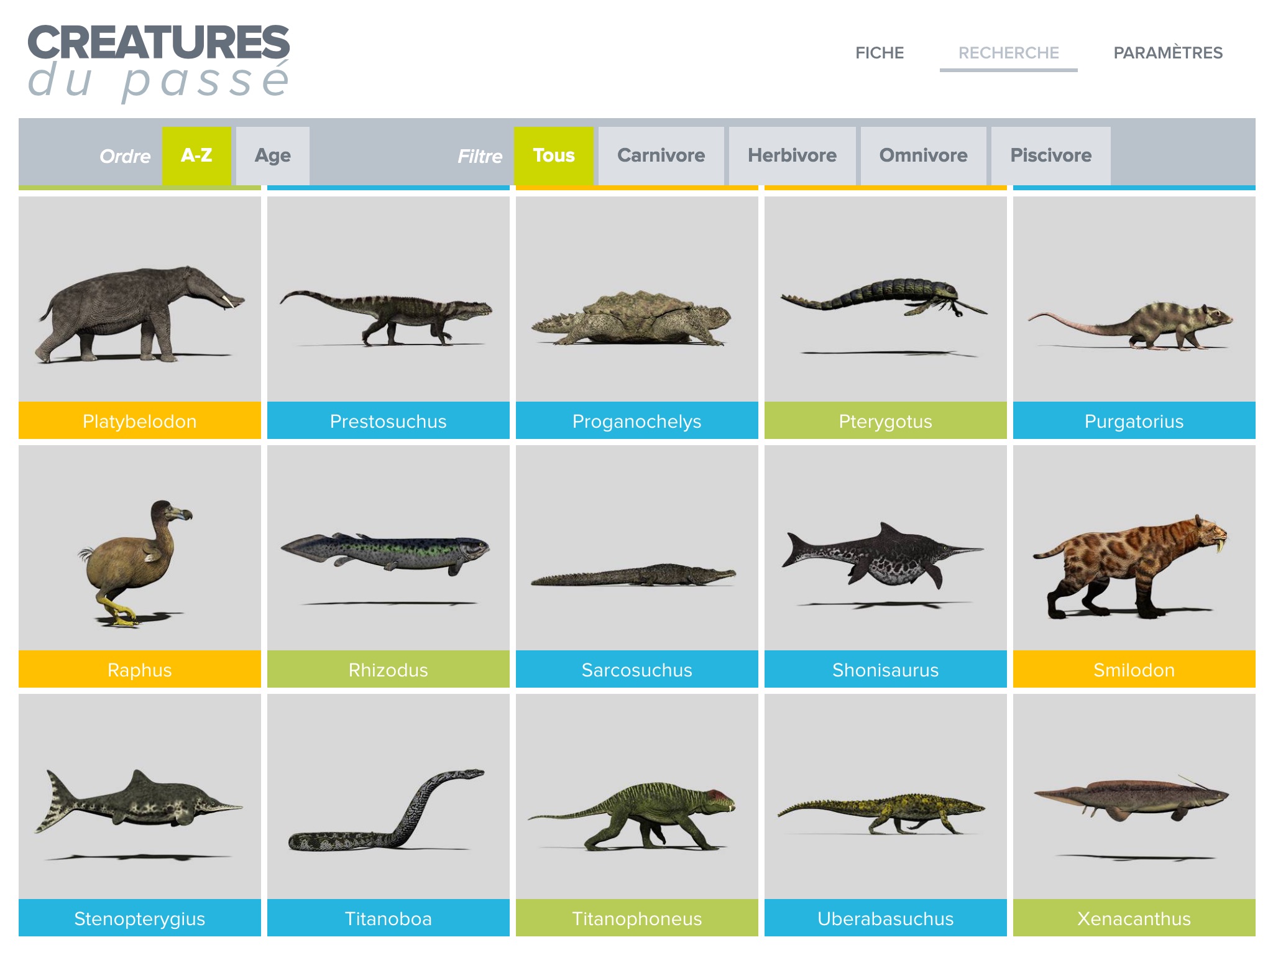Screen dimensions: 1273x955
Task: Click the Xenacanthus name label
Action: click(x=1134, y=918)
